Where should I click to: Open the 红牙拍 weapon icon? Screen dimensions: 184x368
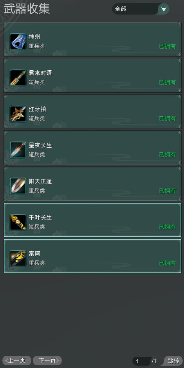click(18, 114)
